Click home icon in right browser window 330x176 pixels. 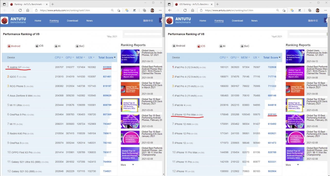[x=192, y=10]
